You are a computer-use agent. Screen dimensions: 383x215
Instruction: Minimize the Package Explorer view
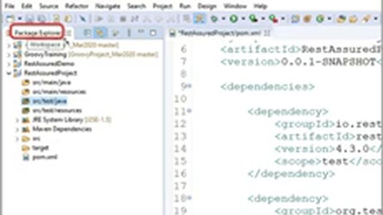141,32
